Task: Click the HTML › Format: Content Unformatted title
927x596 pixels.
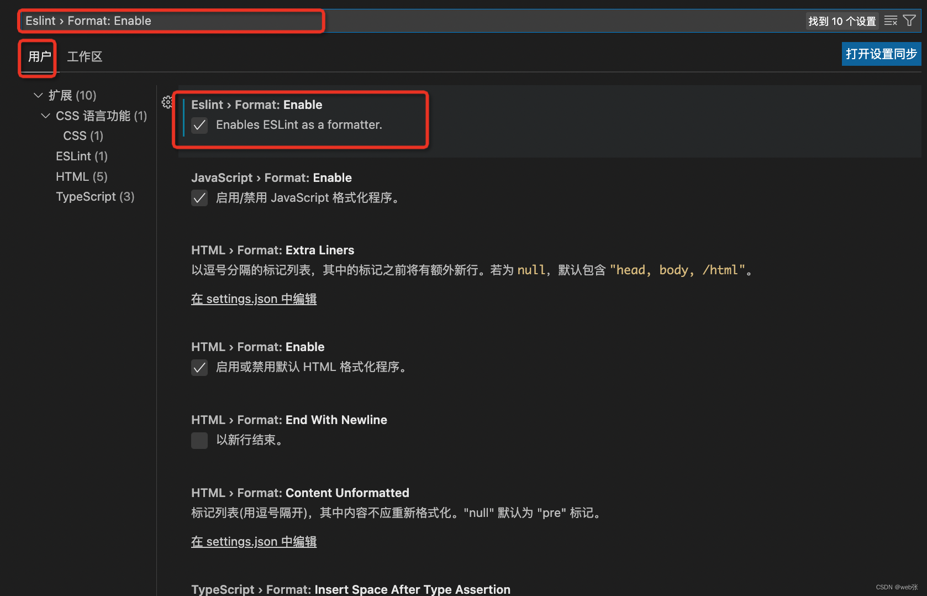Action: (300, 493)
